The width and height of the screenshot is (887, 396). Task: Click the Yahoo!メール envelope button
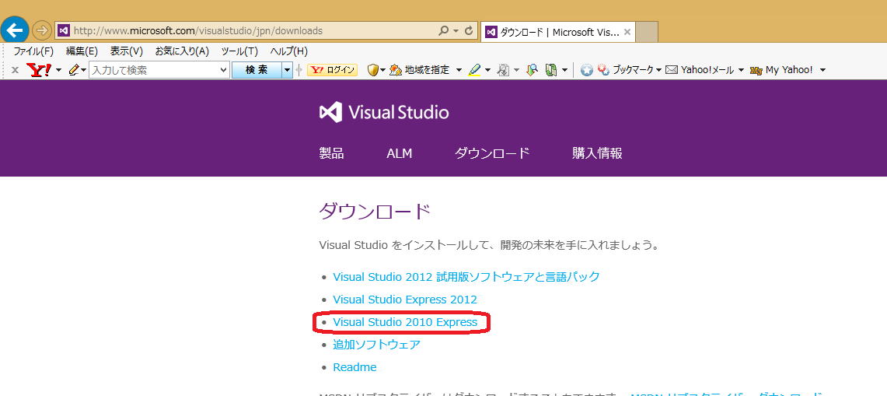click(x=700, y=70)
